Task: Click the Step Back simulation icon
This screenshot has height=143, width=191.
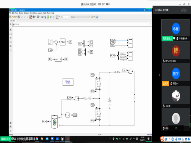Action: pyautogui.click(x=45, y=17)
